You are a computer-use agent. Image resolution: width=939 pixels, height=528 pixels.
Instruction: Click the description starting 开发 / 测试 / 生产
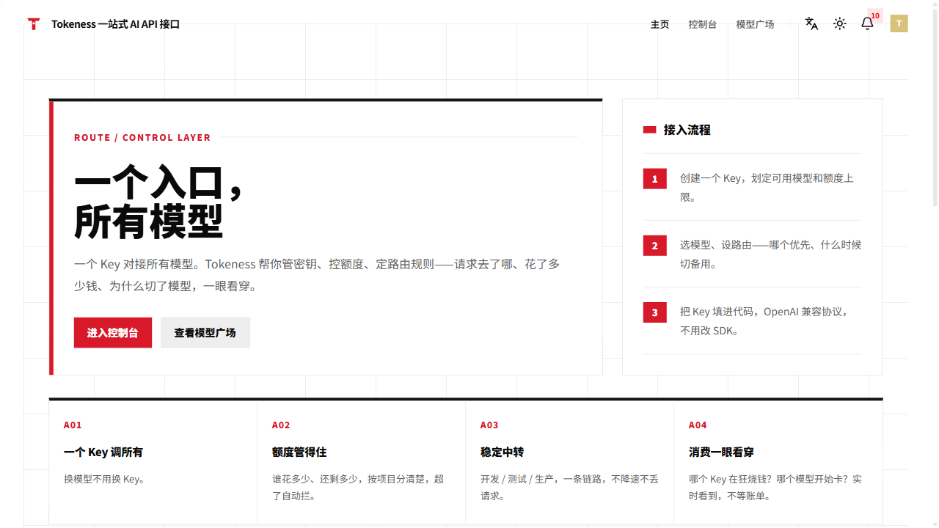[x=569, y=488]
